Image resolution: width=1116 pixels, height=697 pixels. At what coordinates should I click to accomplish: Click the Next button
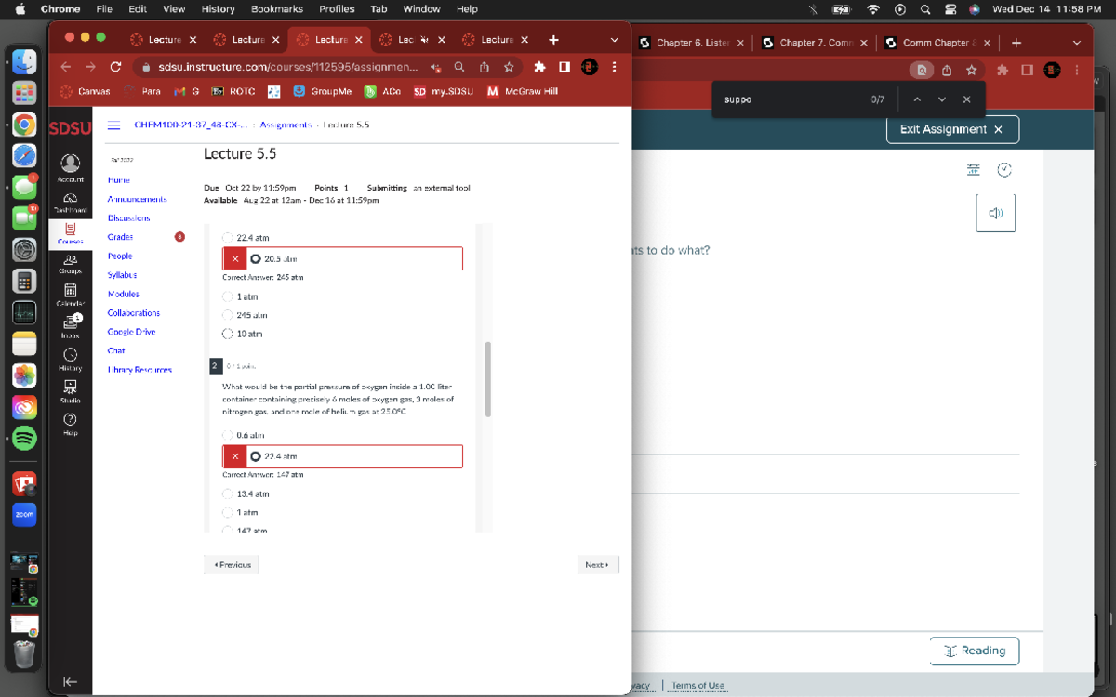point(597,565)
